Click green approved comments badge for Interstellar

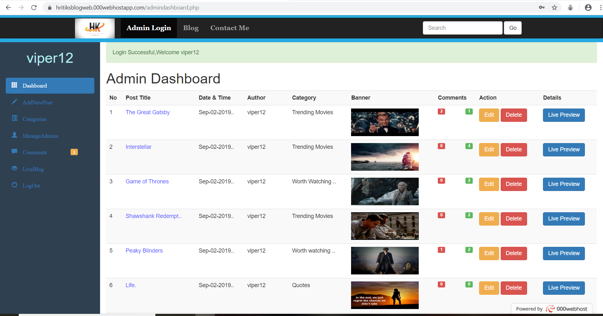(469, 146)
